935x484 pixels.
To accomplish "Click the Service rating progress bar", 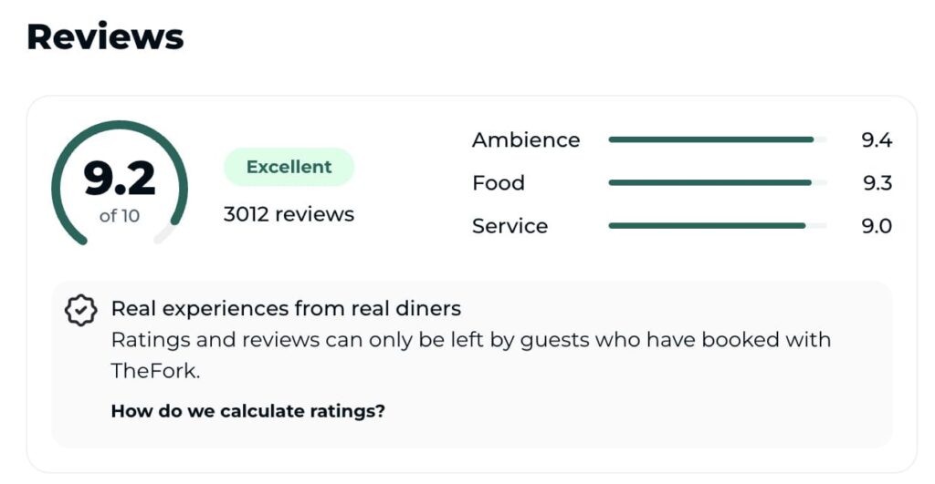I will click(x=717, y=225).
